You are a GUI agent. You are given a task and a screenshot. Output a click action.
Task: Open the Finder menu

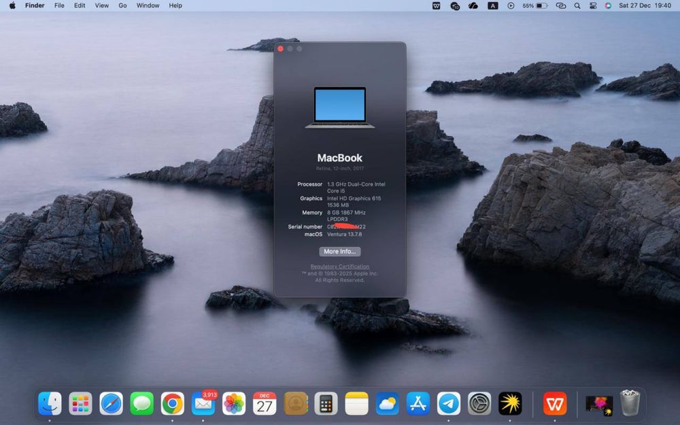[x=35, y=5]
